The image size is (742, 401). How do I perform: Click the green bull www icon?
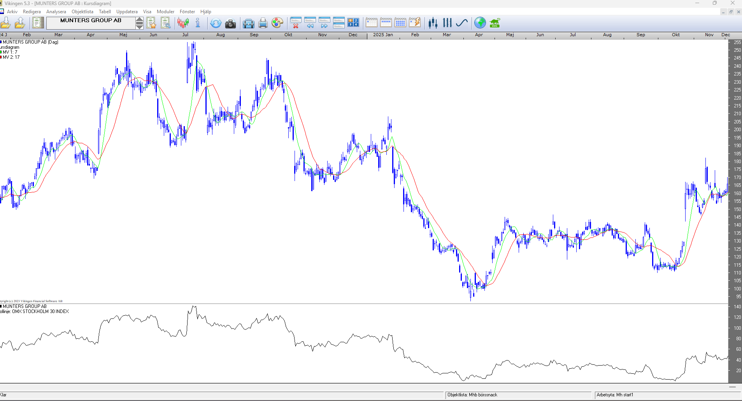(x=495, y=23)
